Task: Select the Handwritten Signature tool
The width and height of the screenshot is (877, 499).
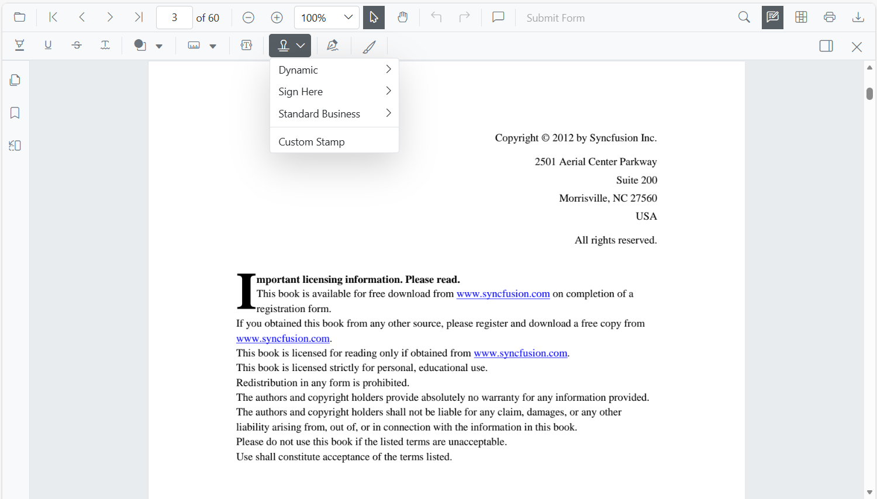Action: [x=333, y=45]
